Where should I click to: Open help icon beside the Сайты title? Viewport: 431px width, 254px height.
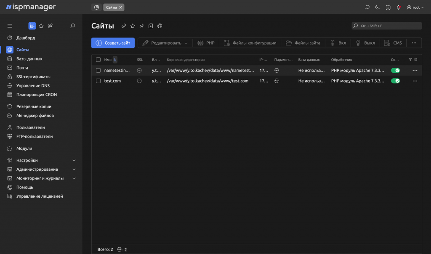160,26
